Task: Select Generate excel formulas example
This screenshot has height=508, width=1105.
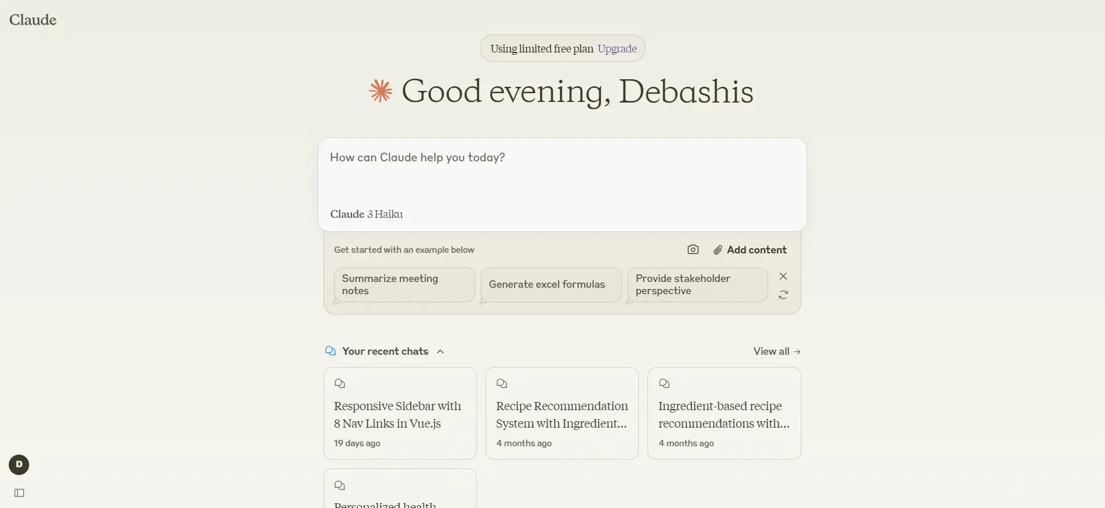Action: tap(551, 285)
